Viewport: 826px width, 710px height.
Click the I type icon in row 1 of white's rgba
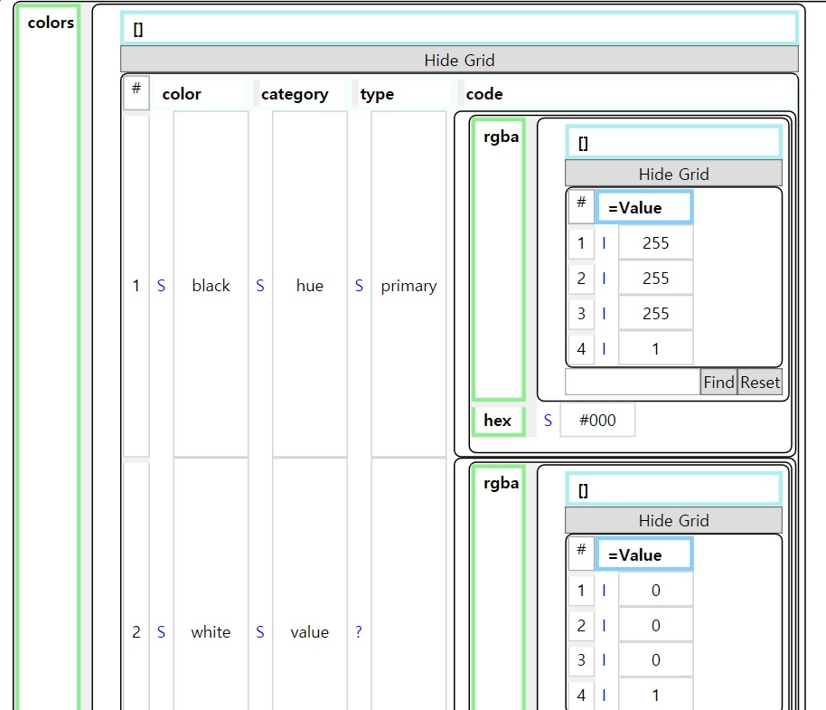pos(604,590)
